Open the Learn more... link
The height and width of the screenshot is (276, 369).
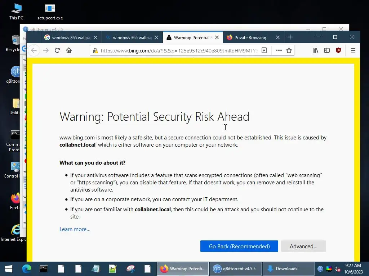(x=75, y=229)
